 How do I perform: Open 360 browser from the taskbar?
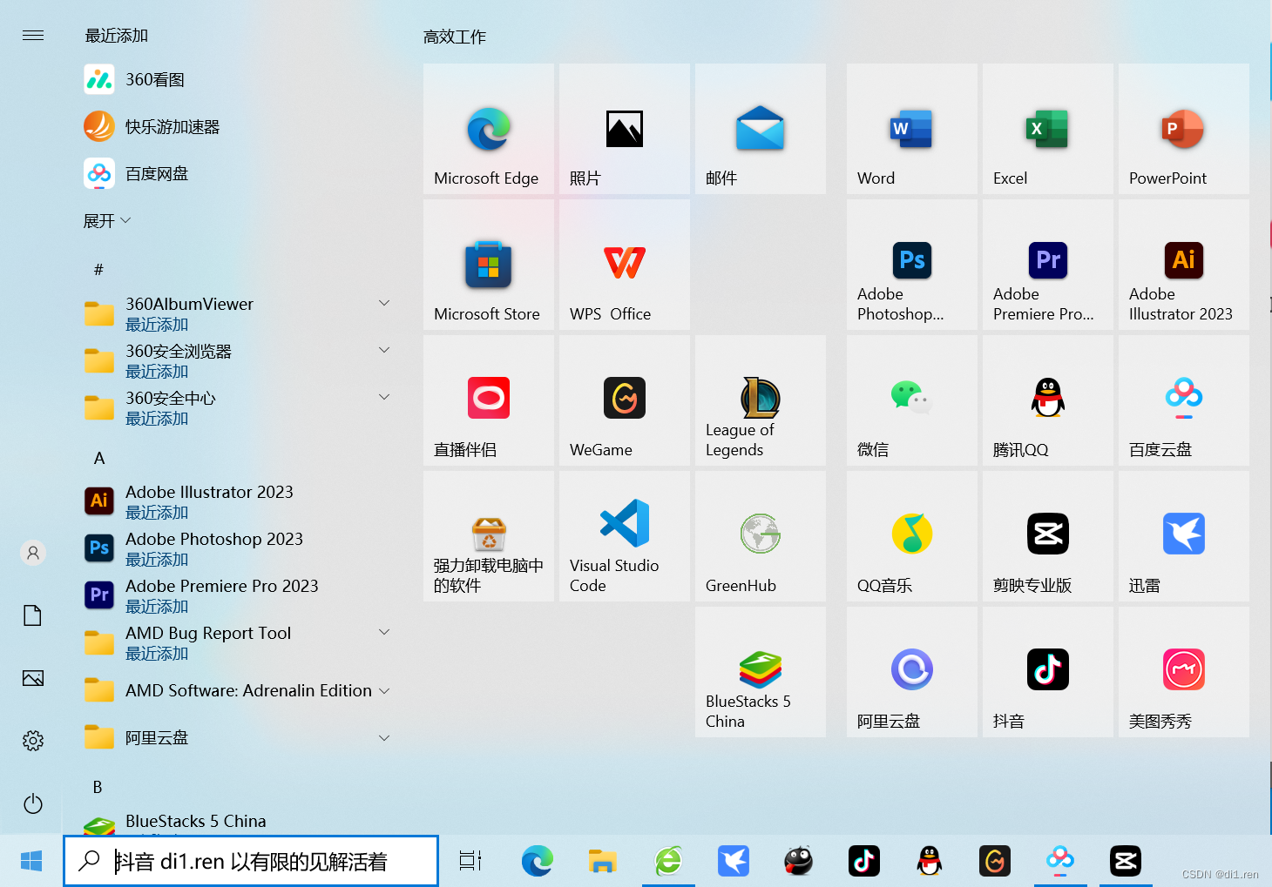[668, 861]
